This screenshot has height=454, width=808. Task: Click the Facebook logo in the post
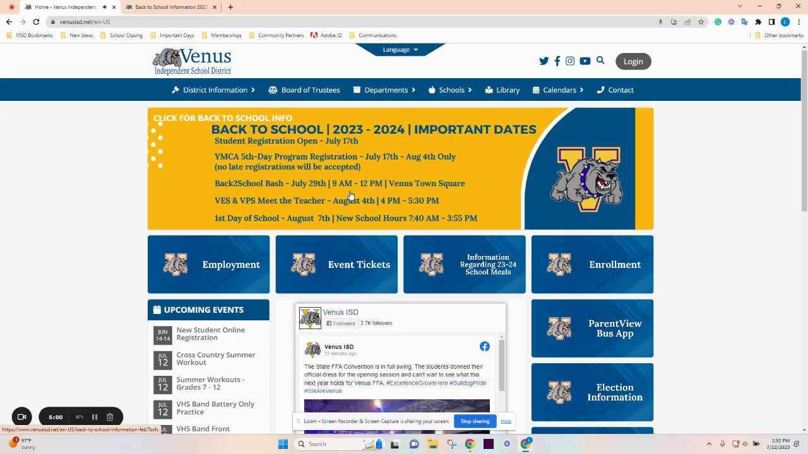pos(484,346)
